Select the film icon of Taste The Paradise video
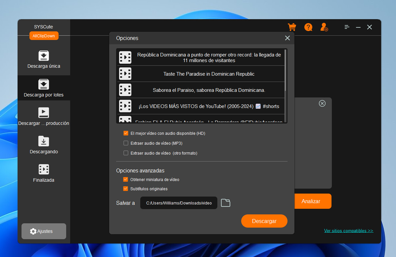This screenshot has height=257, width=396. pos(125,74)
